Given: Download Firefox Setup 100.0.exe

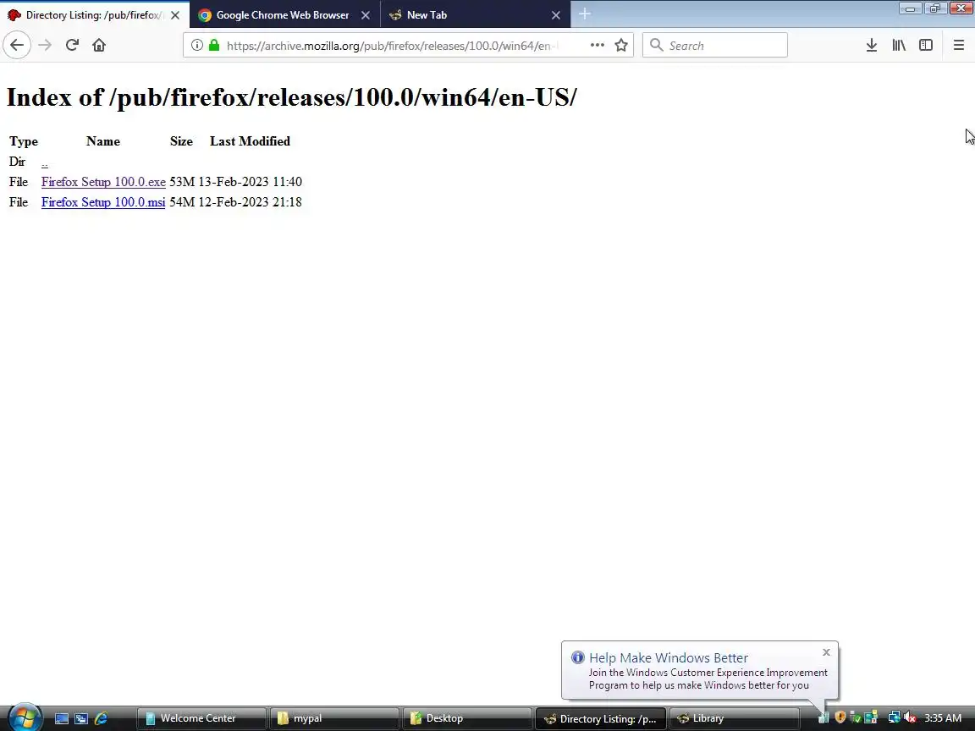Looking at the screenshot, I should [103, 182].
